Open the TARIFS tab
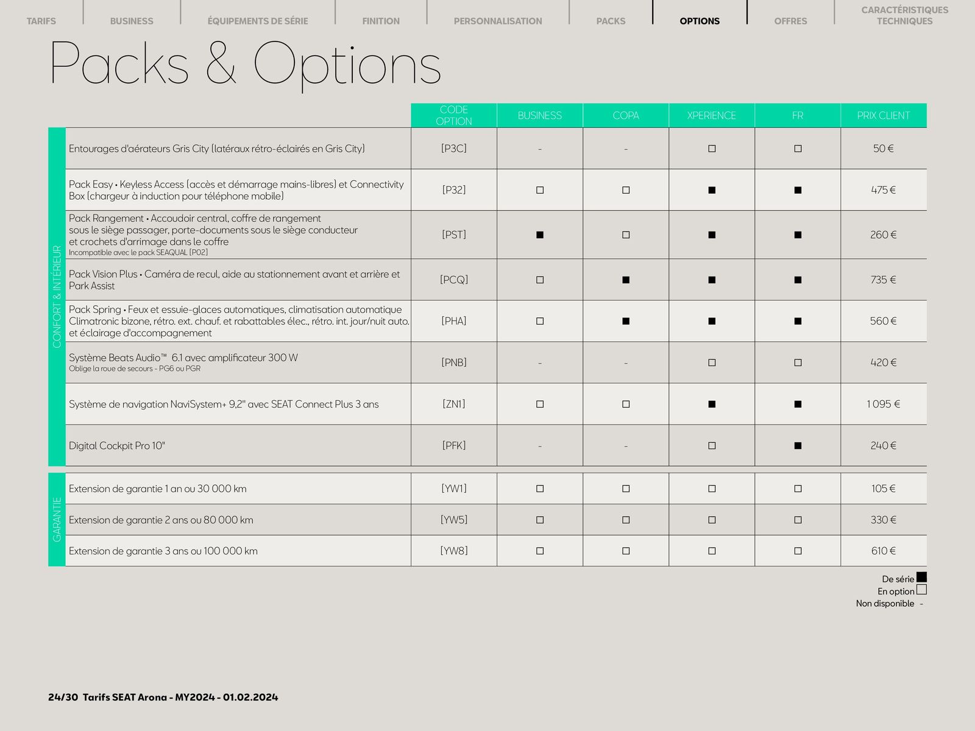Image resolution: width=975 pixels, height=731 pixels. point(41,21)
